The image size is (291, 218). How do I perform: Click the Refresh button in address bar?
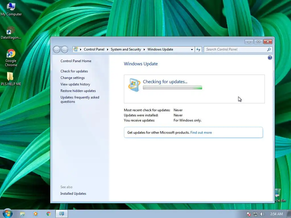tap(198, 49)
